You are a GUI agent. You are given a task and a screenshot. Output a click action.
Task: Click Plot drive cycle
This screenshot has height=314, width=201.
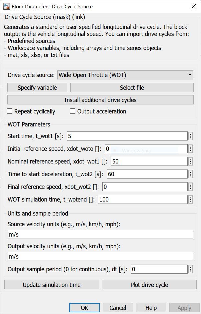[x=149, y=285]
